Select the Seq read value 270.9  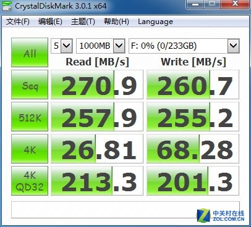(x=97, y=85)
